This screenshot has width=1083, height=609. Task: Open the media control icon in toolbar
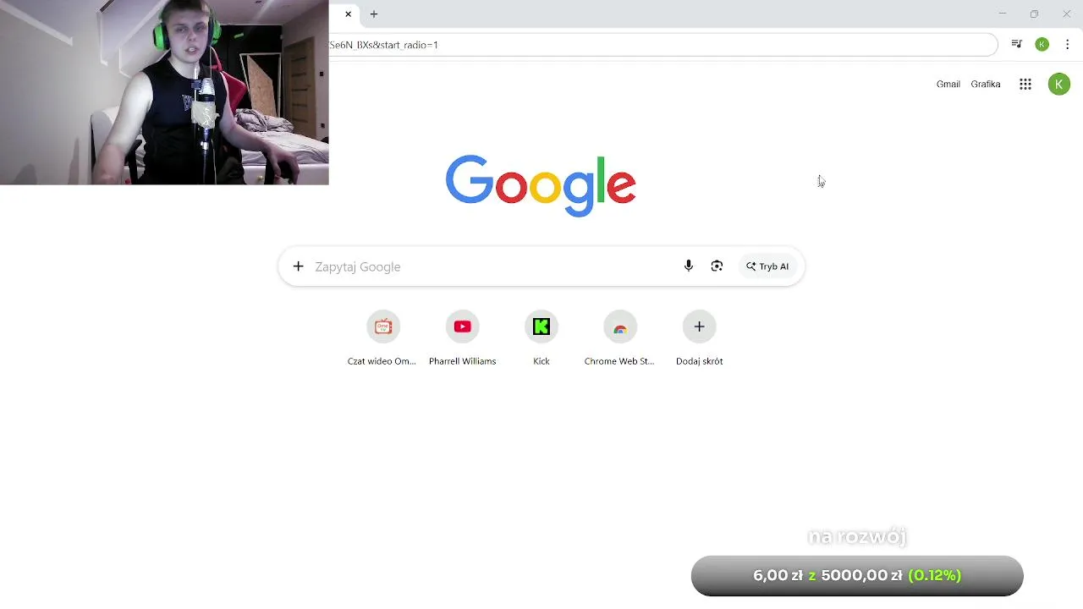[1017, 44]
